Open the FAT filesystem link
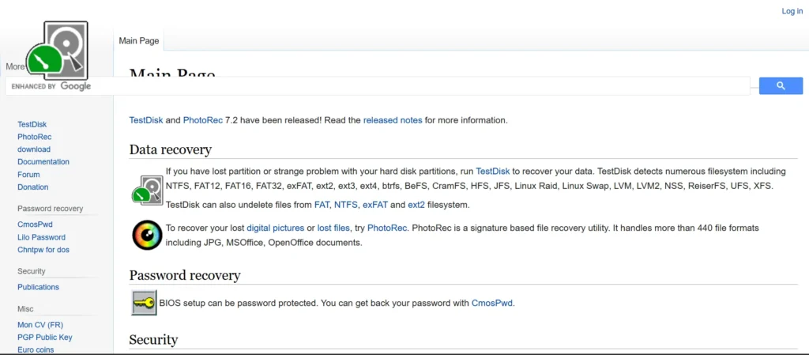809x355 pixels. coord(322,205)
